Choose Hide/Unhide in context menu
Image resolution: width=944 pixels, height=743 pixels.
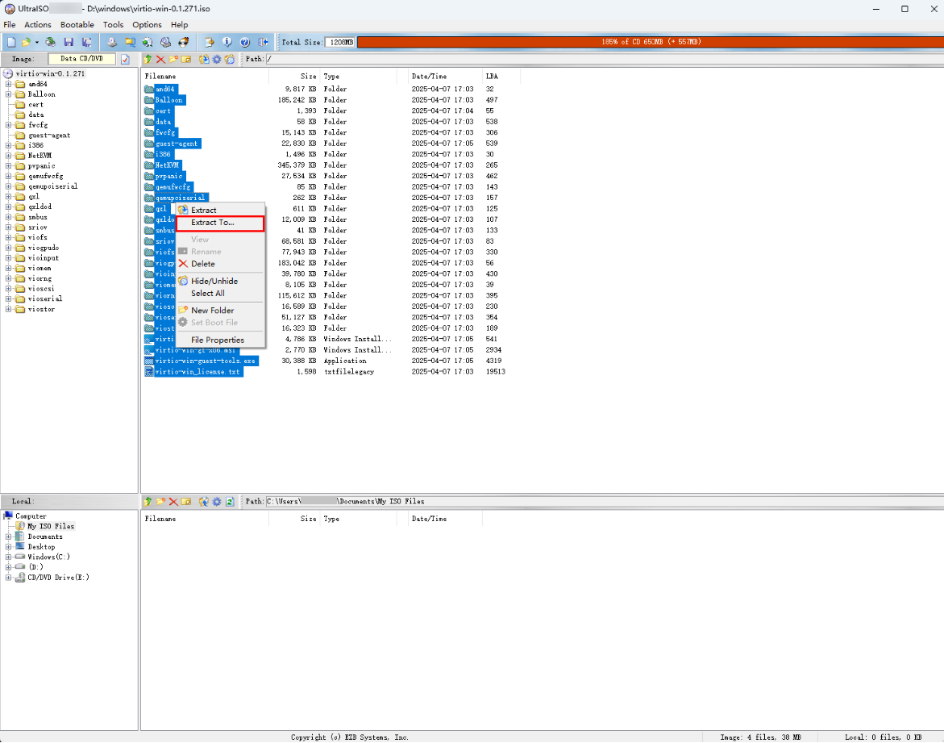click(220, 281)
